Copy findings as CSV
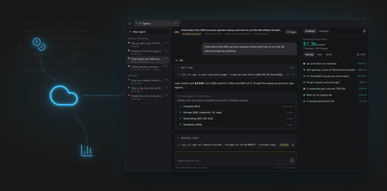Viewport: 387px width, 191px height. pyautogui.click(x=361, y=54)
